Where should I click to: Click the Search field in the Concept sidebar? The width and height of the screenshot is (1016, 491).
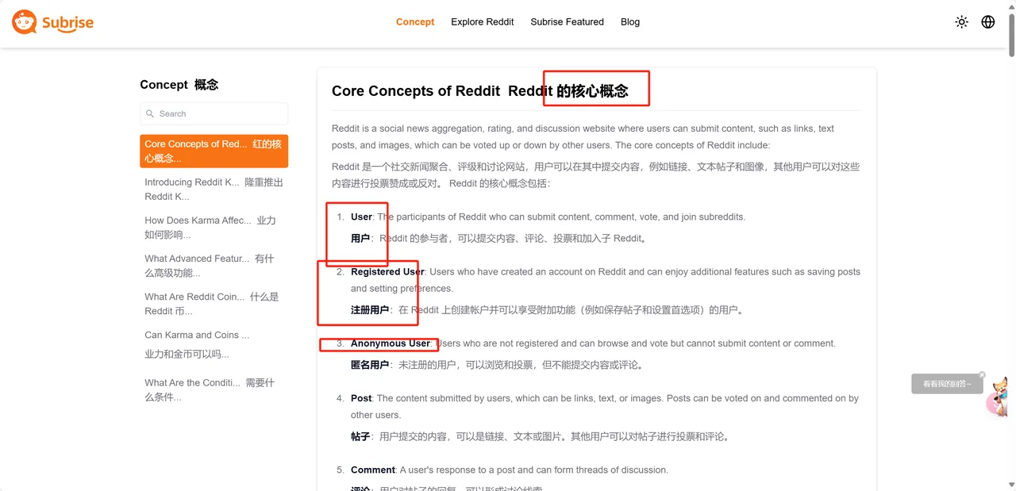tap(214, 113)
